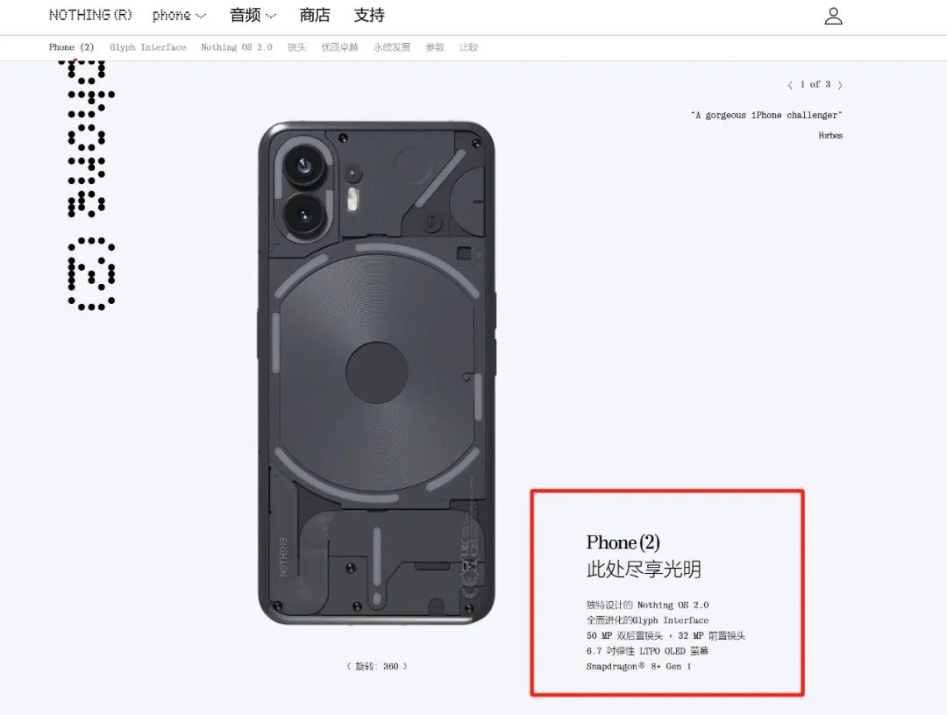Jump to the Glyph Interface section

(147, 47)
